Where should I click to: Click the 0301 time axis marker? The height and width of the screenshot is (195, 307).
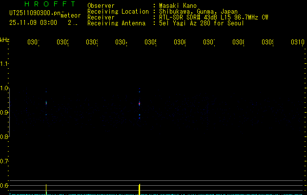[x=33, y=42]
